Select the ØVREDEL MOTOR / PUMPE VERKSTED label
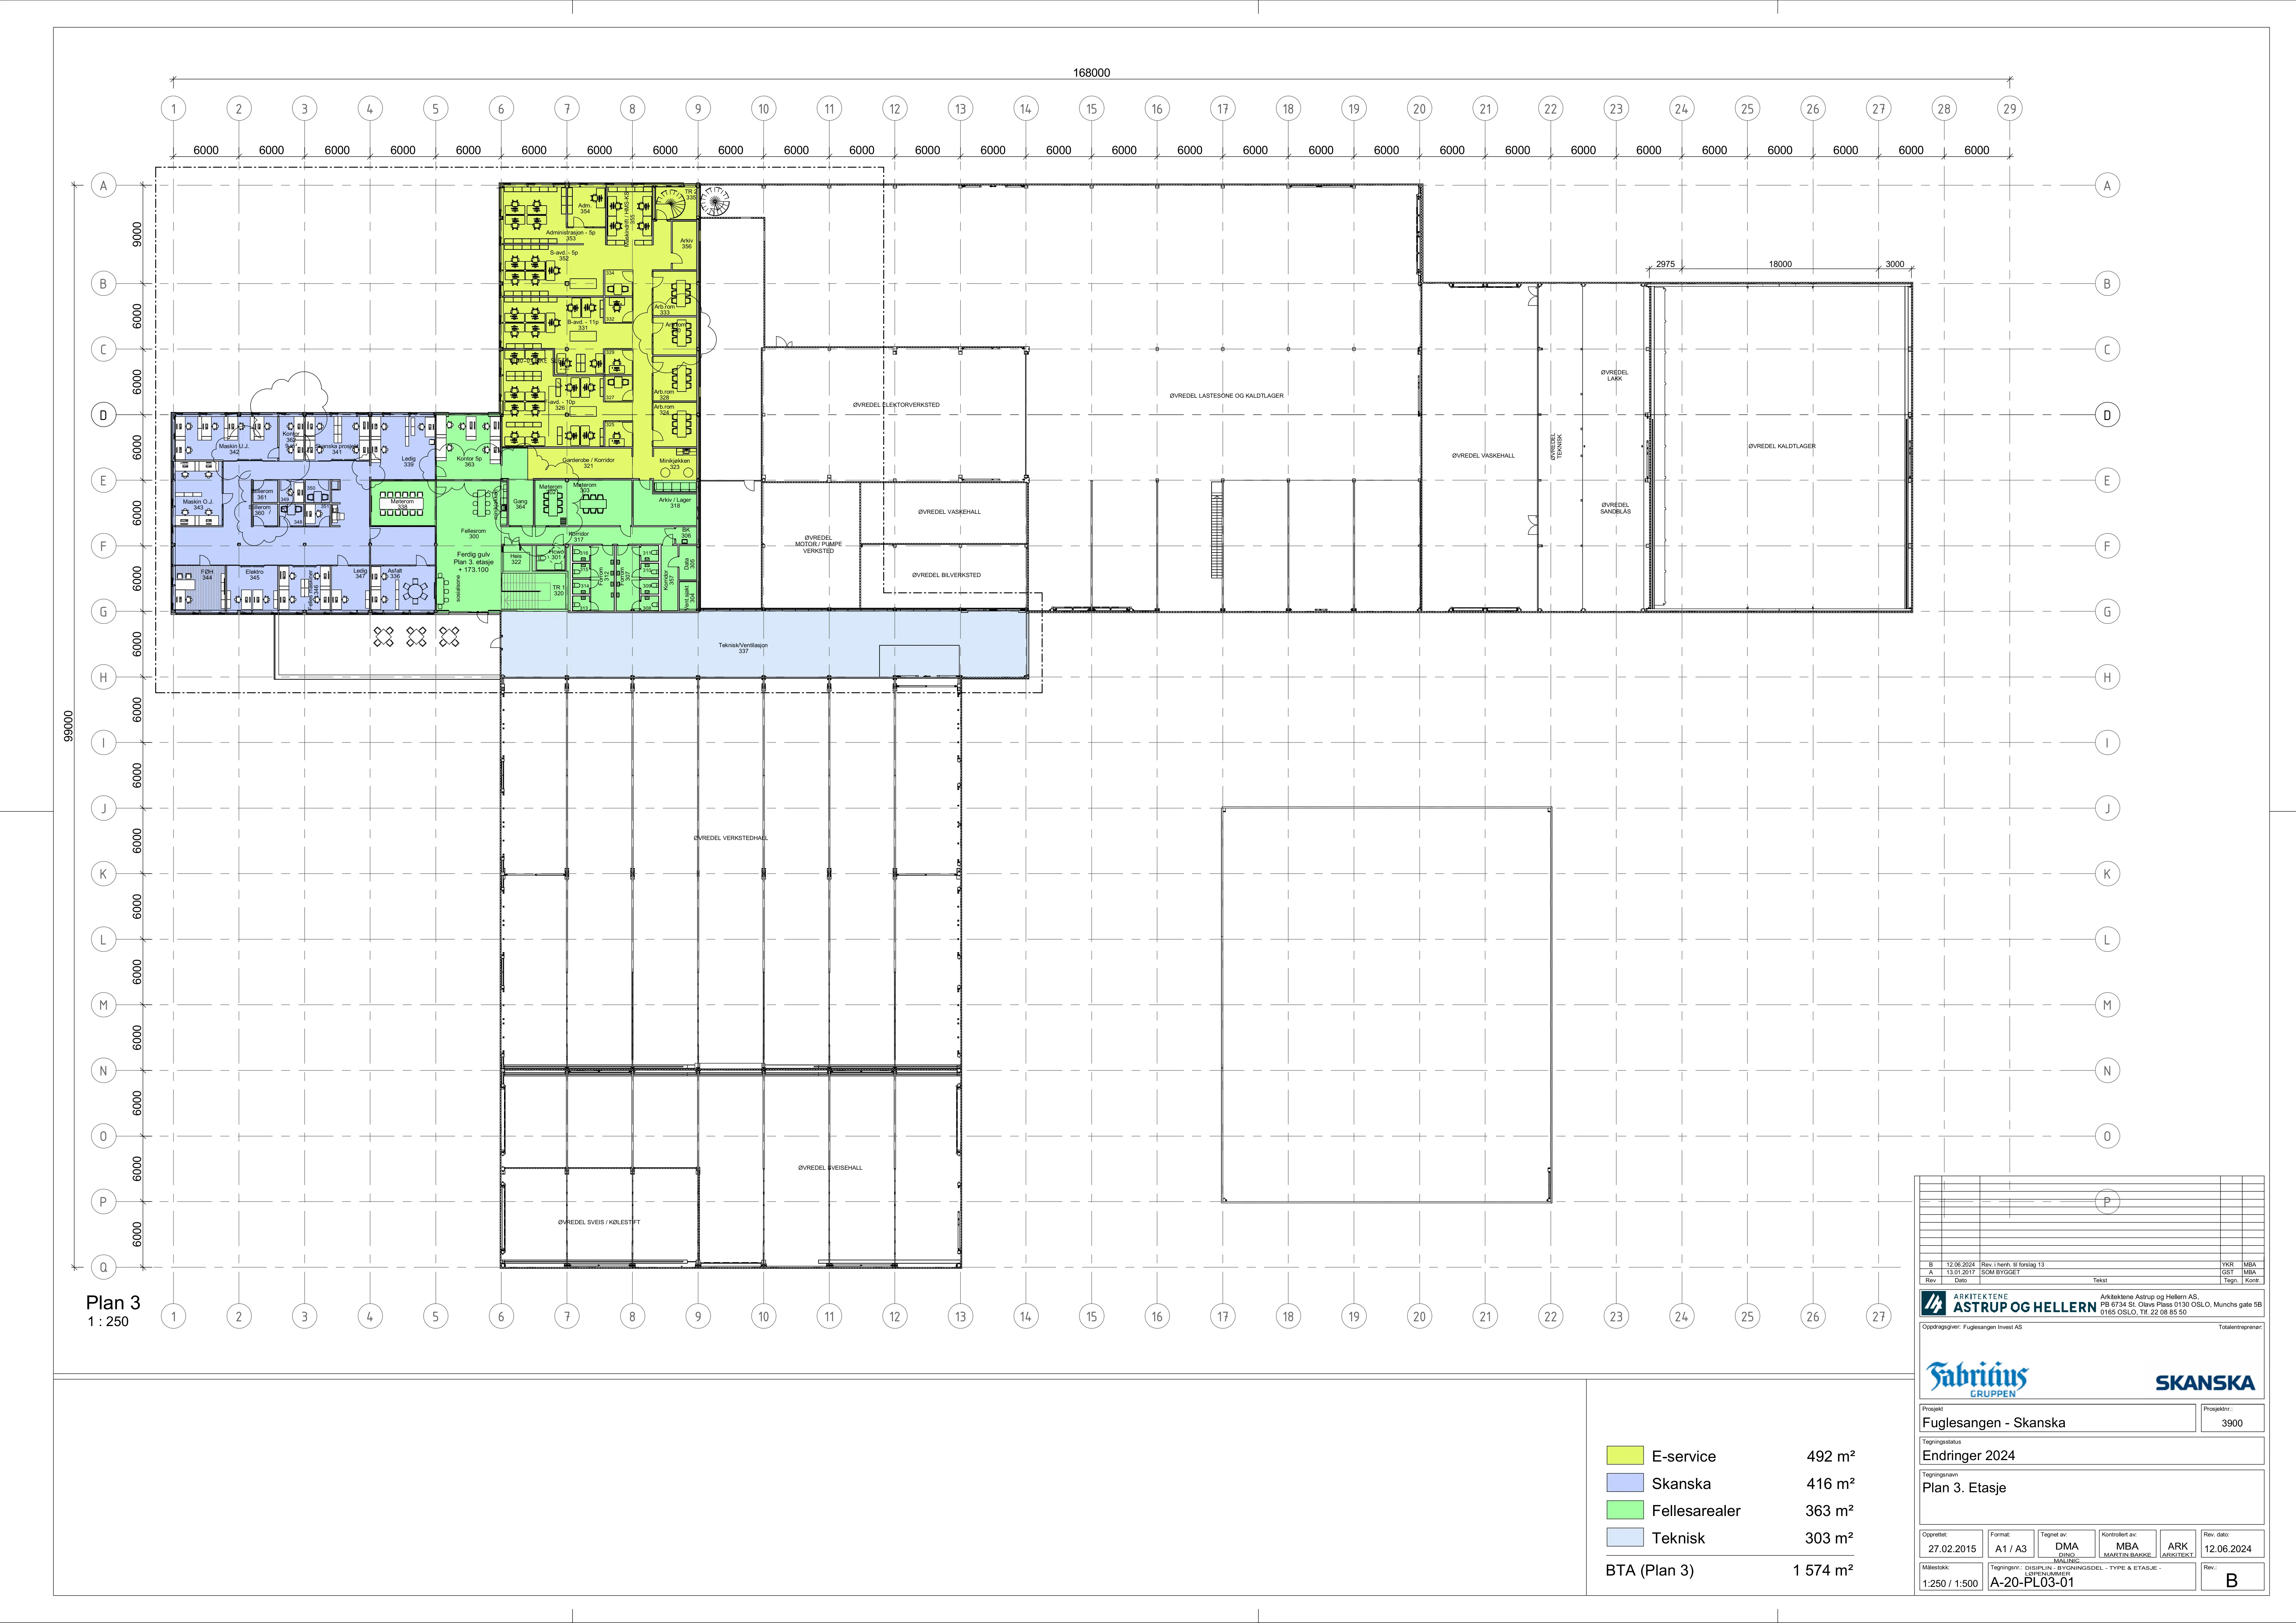The width and height of the screenshot is (2296, 1623). pos(818,544)
